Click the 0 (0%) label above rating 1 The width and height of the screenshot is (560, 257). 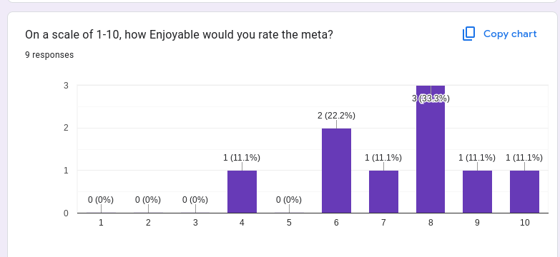pyautogui.click(x=101, y=200)
